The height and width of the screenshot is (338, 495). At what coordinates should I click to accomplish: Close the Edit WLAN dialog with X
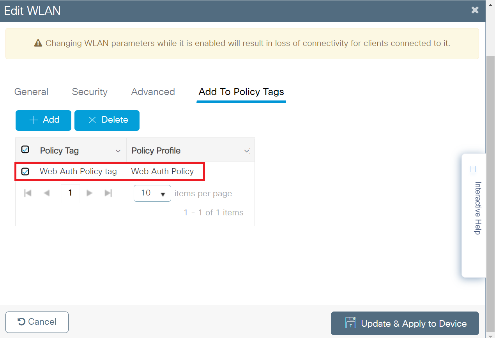click(475, 10)
